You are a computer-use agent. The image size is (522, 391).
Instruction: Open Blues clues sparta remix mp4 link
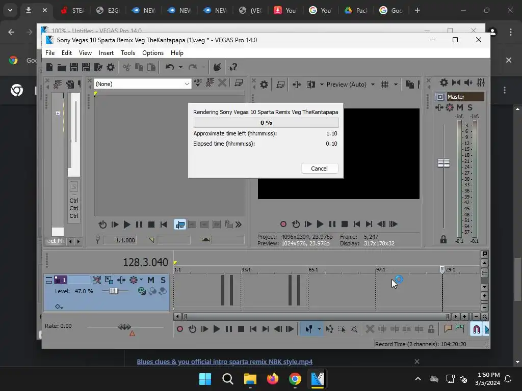click(225, 361)
